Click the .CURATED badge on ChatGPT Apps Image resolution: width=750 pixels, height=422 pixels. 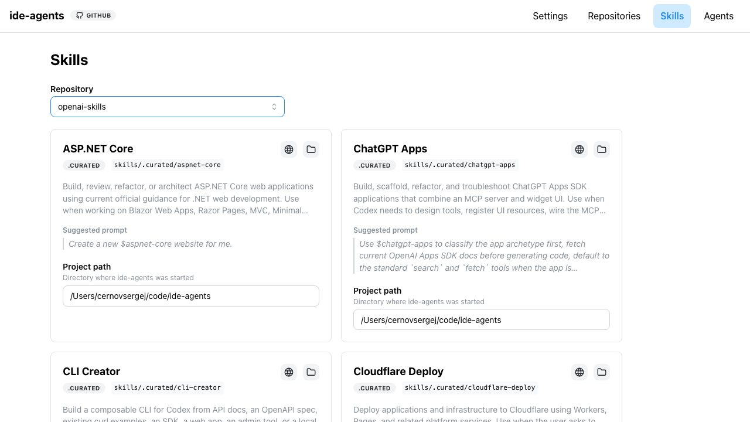pos(374,165)
